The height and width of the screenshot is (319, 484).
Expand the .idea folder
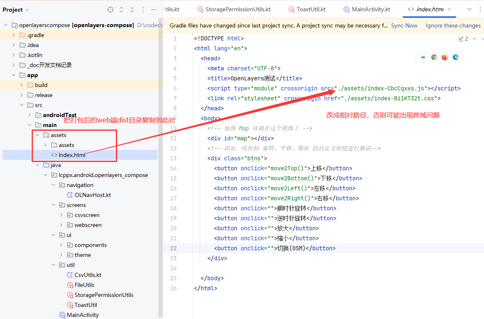14,45
